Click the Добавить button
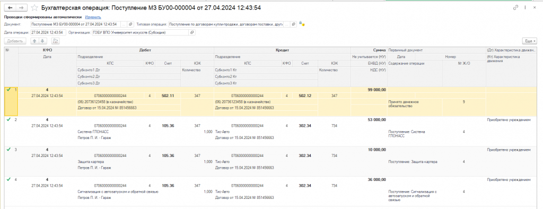 15,41
